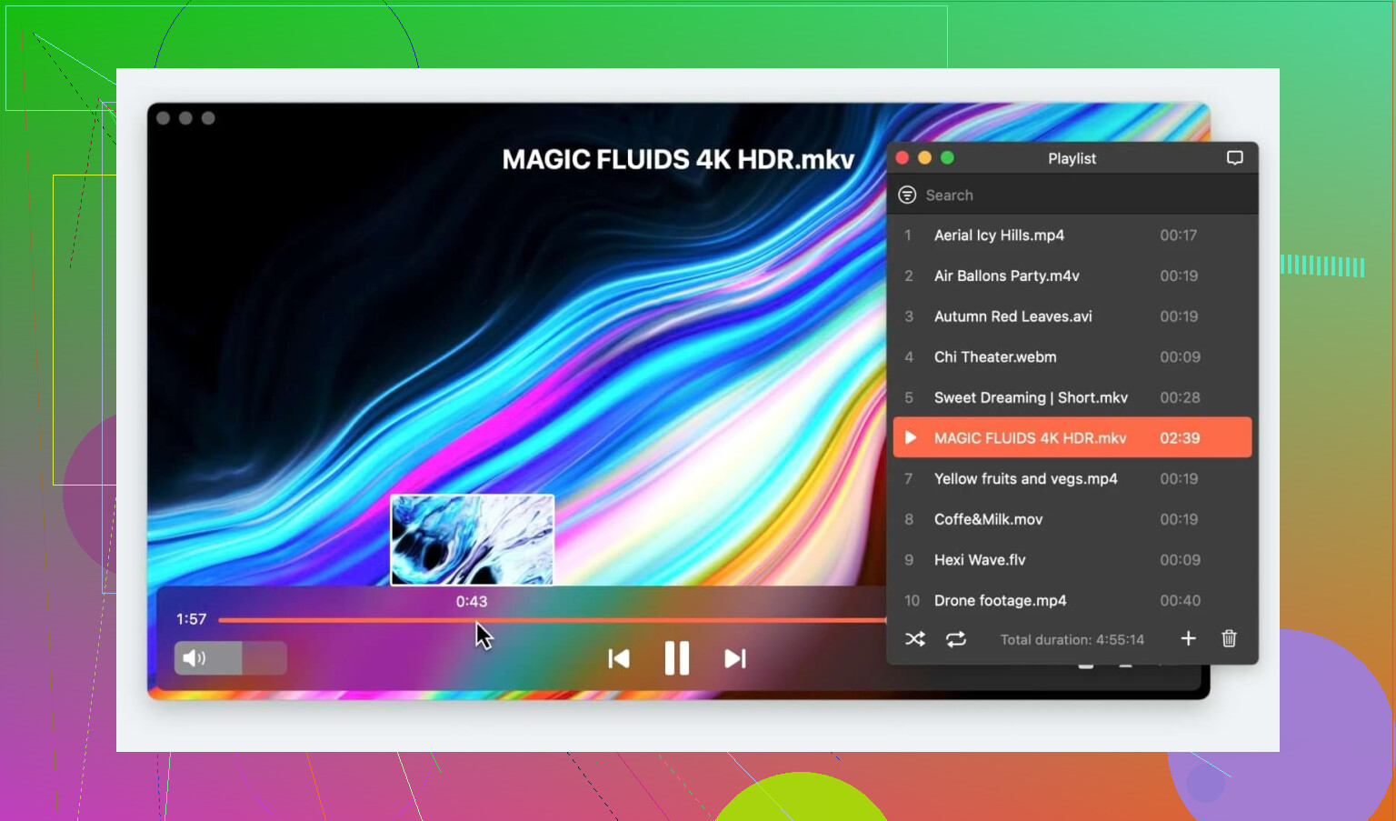This screenshot has width=1396, height=821.
Task: Skip to the previous track
Action: (619, 658)
